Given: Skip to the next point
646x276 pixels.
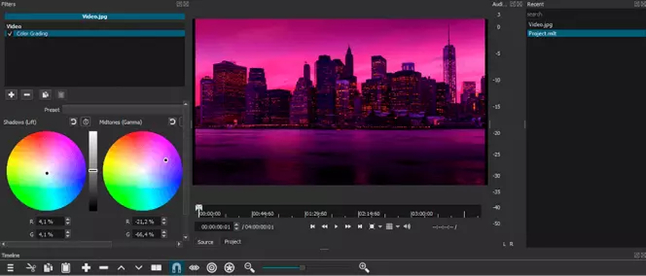Looking at the screenshot, I should (360, 227).
